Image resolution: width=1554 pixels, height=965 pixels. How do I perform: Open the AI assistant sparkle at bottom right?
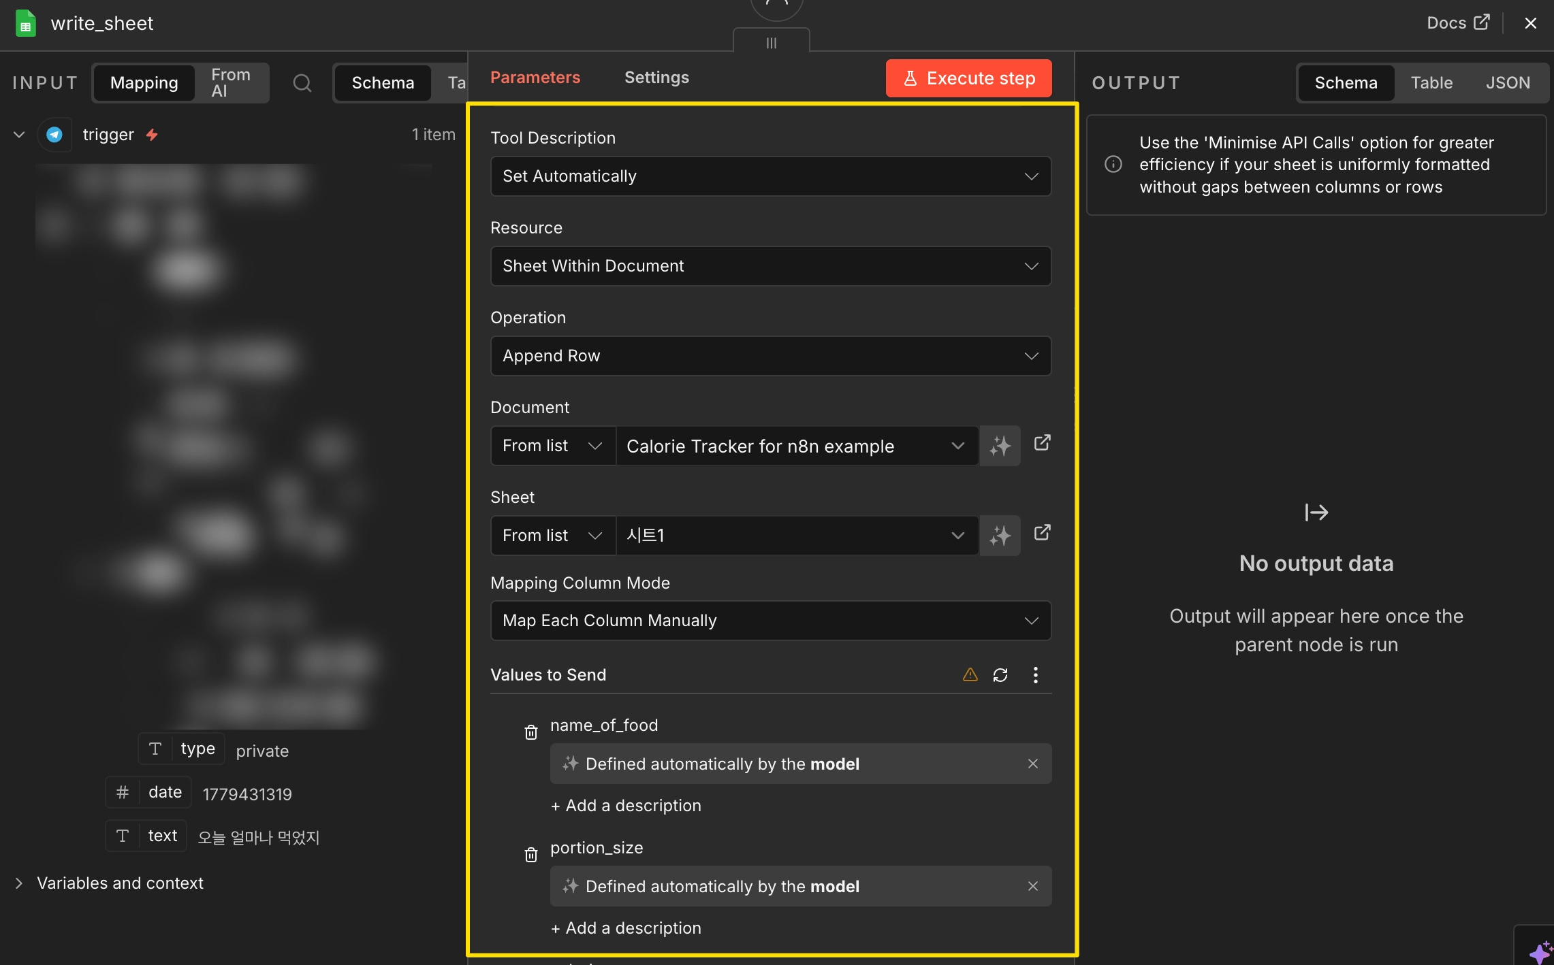click(1541, 951)
